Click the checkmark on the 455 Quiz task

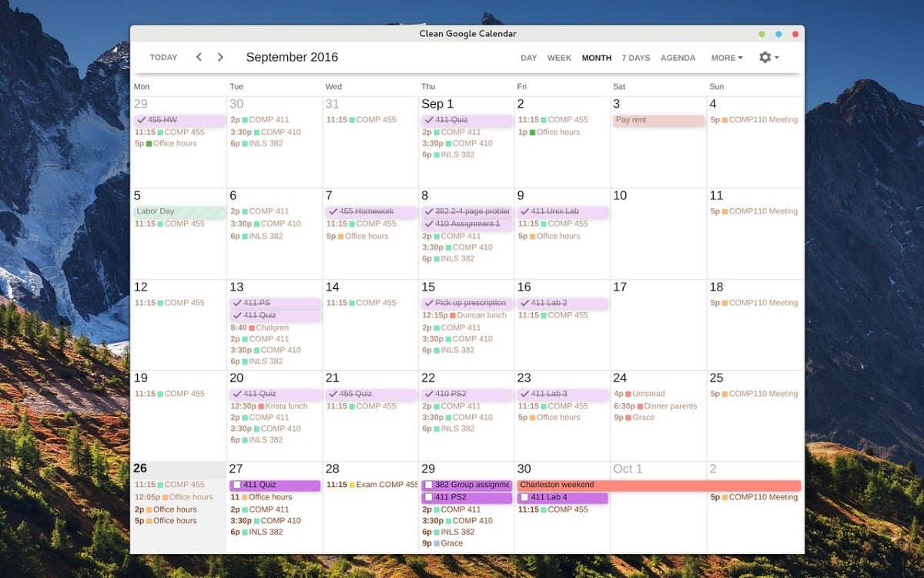(333, 393)
